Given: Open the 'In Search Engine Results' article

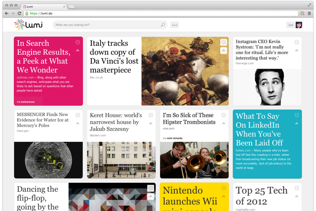Looking at the screenshot, I should (42, 56).
